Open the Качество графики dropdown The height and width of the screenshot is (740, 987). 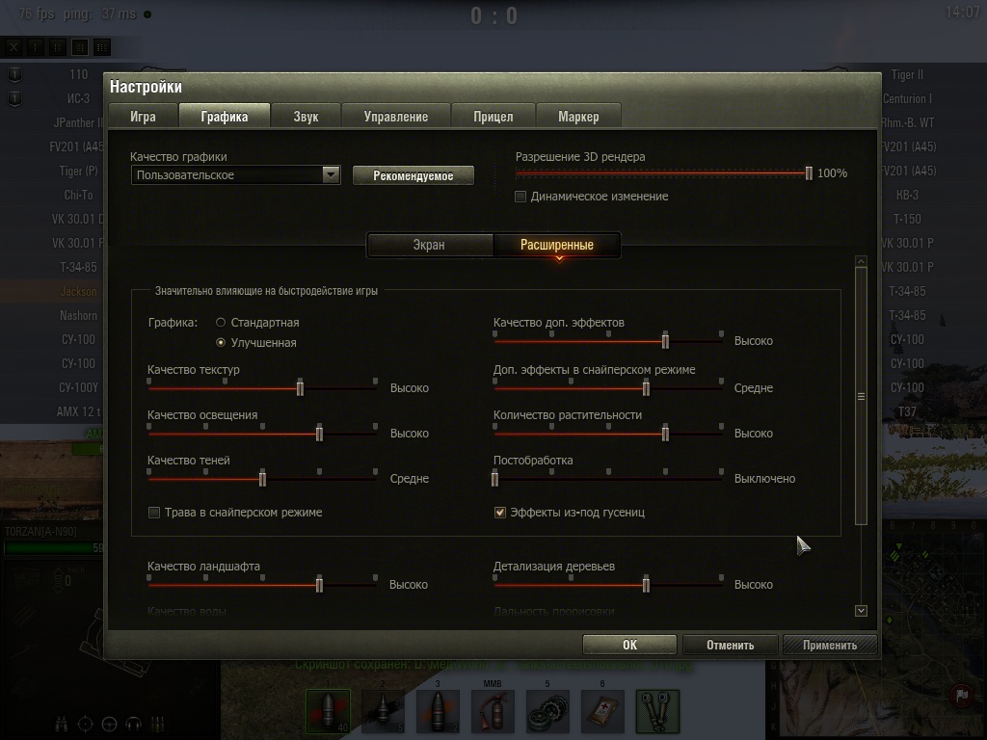tap(235, 175)
